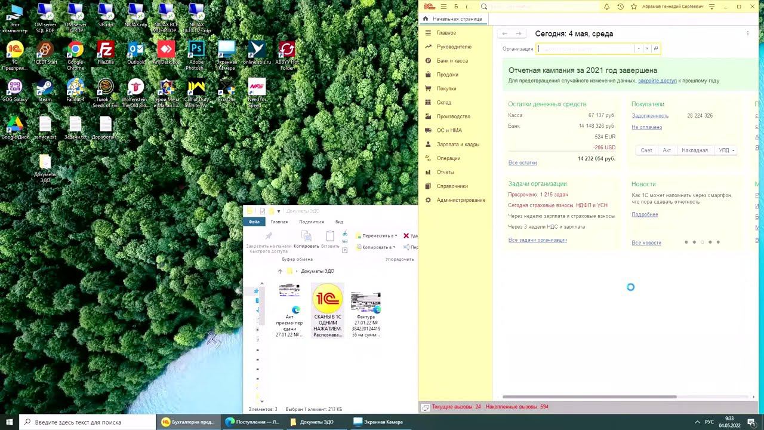Open the Отчеты section
764x430 pixels.
[445, 172]
